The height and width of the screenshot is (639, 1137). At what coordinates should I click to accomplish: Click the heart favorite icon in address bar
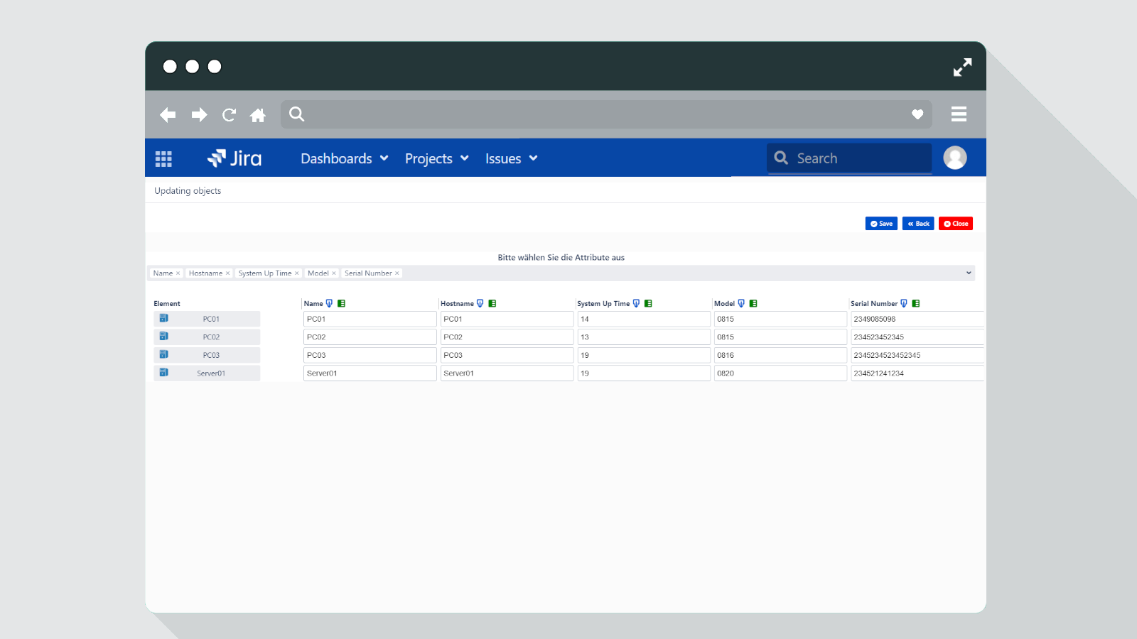917,114
